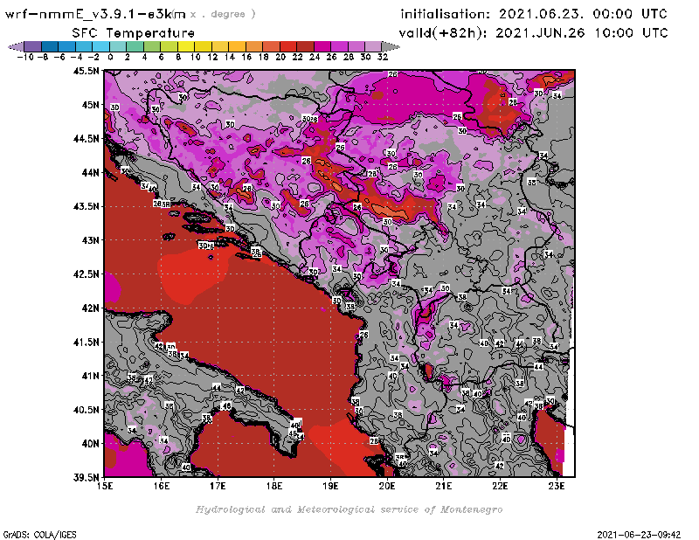
Task: Click the '41.5N' latitude axis label
Action: [x=86, y=342]
